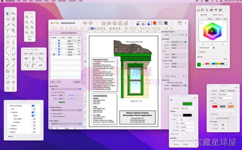Click the red gradient fill toolbar icon
The image size is (242, 150).
(x=155, y=23)
